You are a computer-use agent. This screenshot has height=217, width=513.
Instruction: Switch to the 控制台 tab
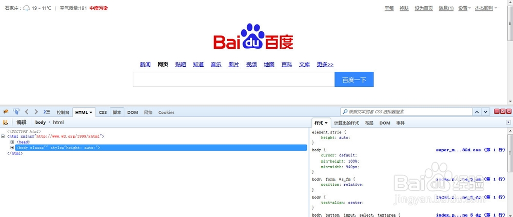pyautogui.click(x=63, y=112)
